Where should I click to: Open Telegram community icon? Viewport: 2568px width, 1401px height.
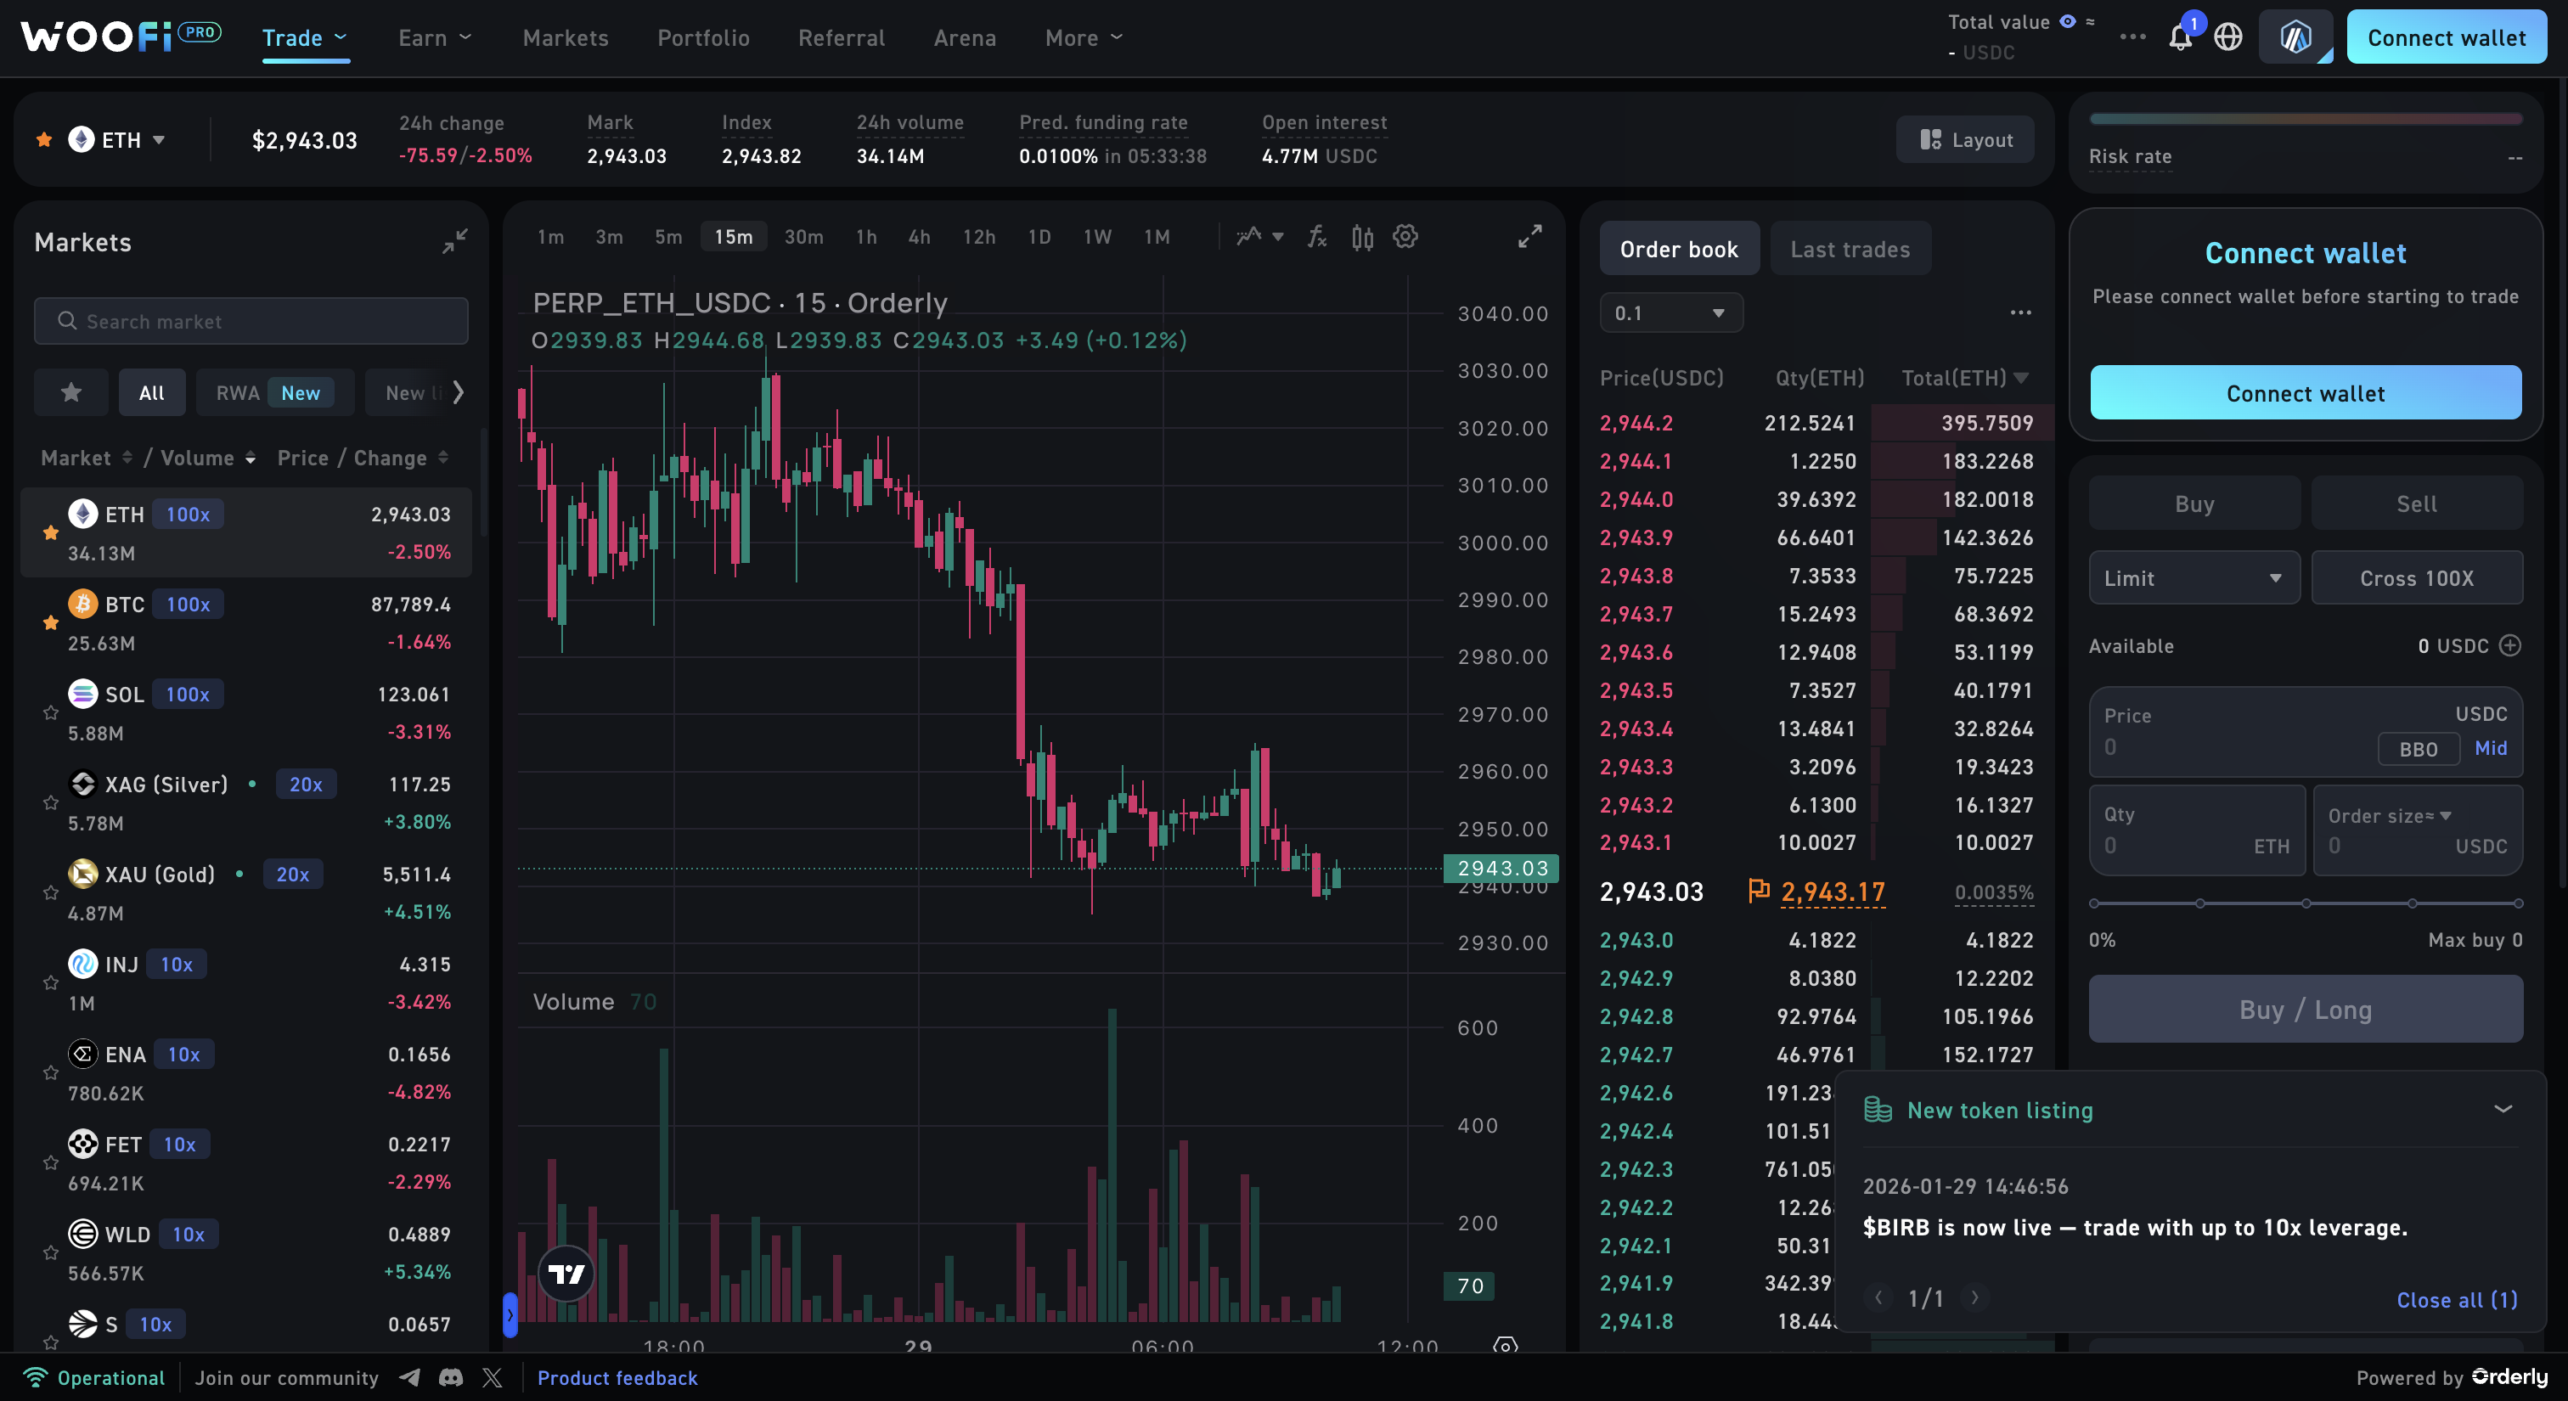409,1377
